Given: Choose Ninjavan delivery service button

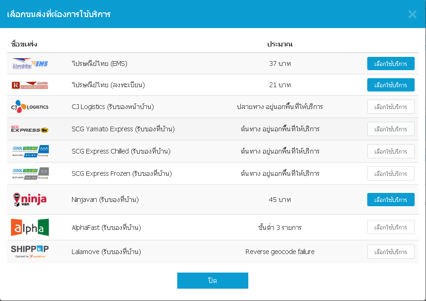Looking at the screenshot, I should pos(390,200).
